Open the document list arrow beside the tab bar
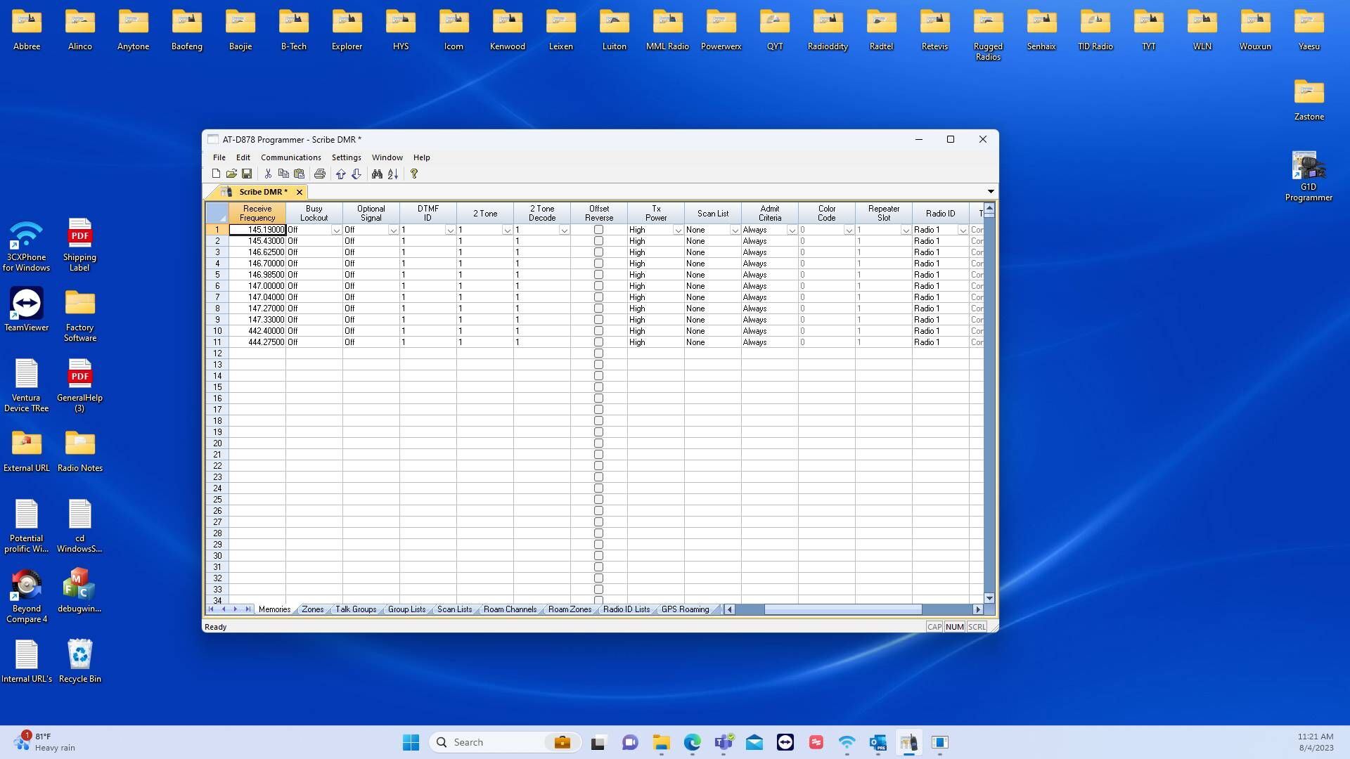This screenshot has width=1350, height=759. [x=991, y=191]
